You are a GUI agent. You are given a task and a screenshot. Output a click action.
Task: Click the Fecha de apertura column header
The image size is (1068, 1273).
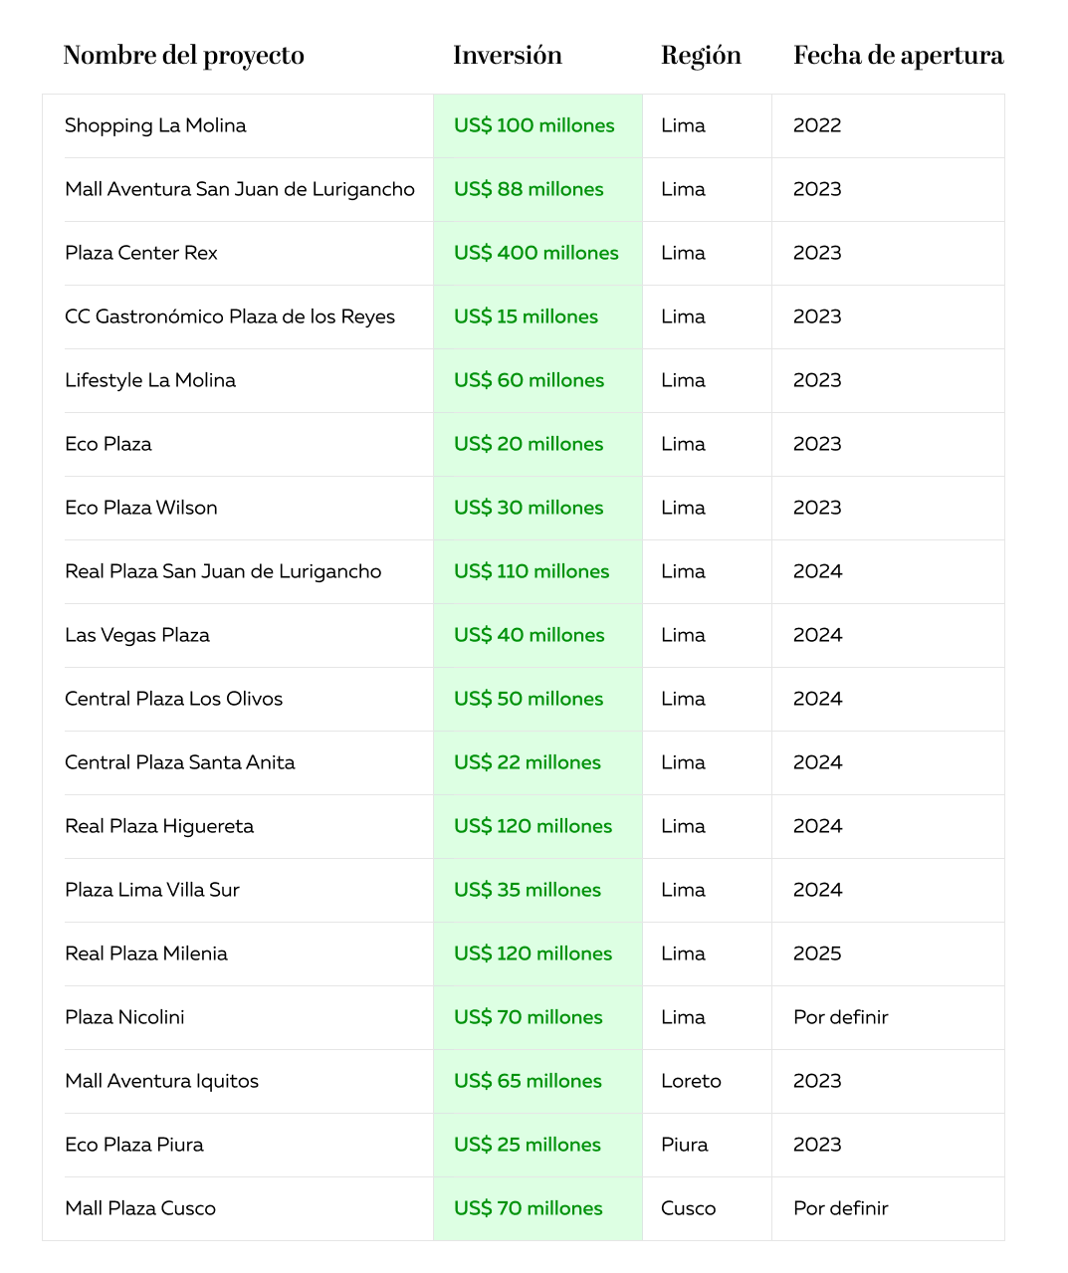[x=898, y=56]
